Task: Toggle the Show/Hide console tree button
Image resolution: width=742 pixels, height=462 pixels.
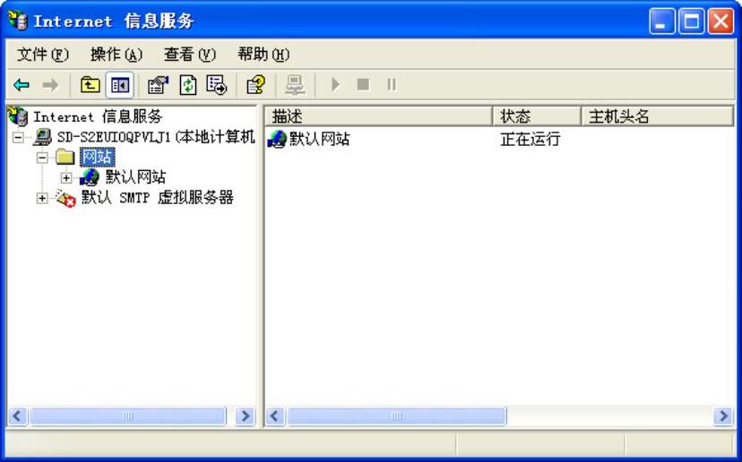Action: pyautogui.click(x=119, y=85)
